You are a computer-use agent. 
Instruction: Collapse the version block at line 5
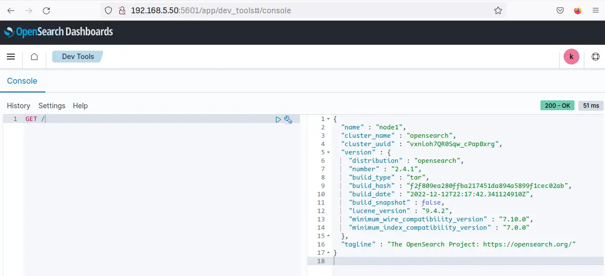click(x=328, y=153)
